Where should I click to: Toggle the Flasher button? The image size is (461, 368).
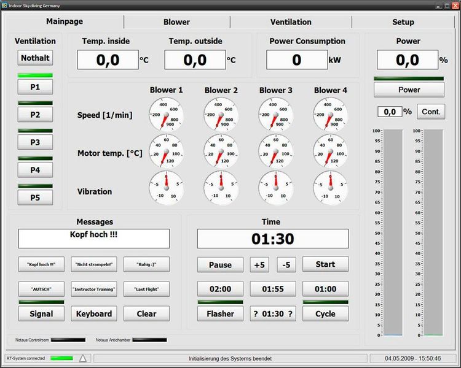pos(220,313)
